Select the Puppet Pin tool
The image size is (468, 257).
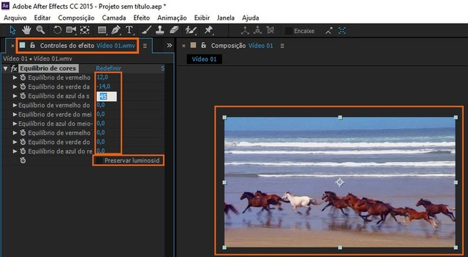pos(208,30)
